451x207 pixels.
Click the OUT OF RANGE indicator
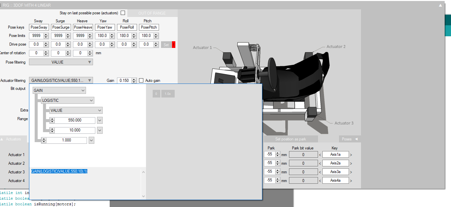(x=152, y=13)
